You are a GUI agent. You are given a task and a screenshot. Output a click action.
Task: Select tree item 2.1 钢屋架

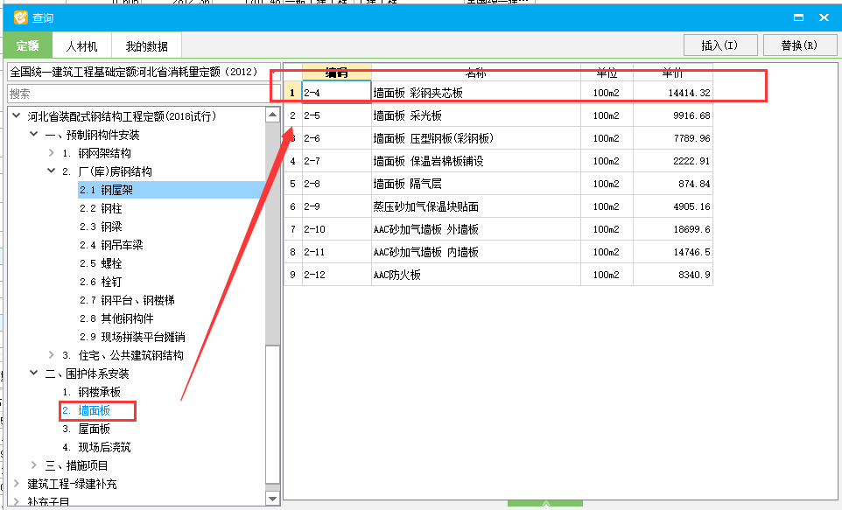point(106,190)
